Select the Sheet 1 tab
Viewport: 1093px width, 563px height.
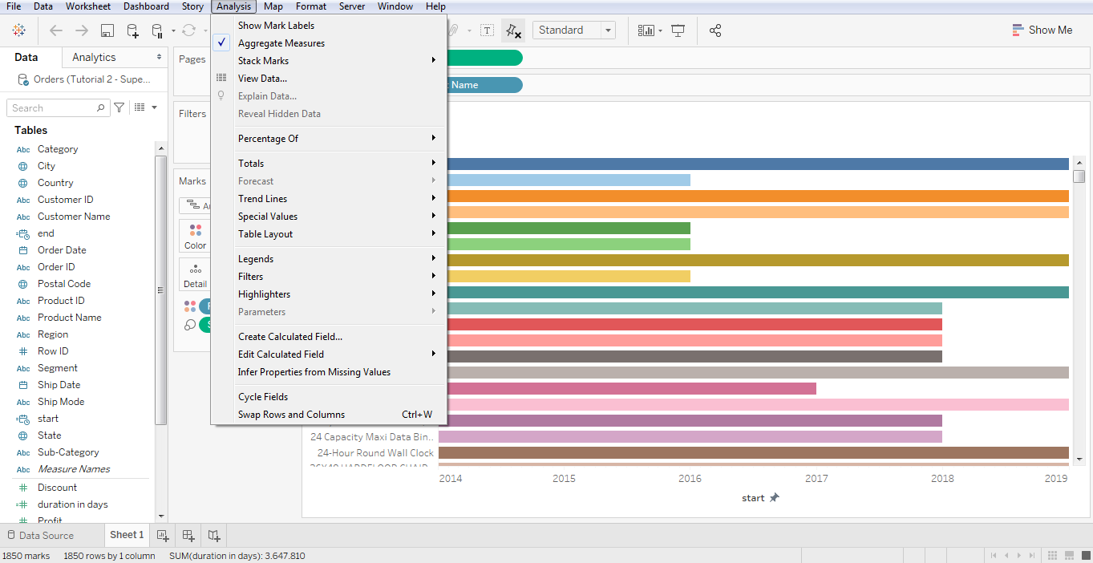pyautogui.click(x=127, y=535)
